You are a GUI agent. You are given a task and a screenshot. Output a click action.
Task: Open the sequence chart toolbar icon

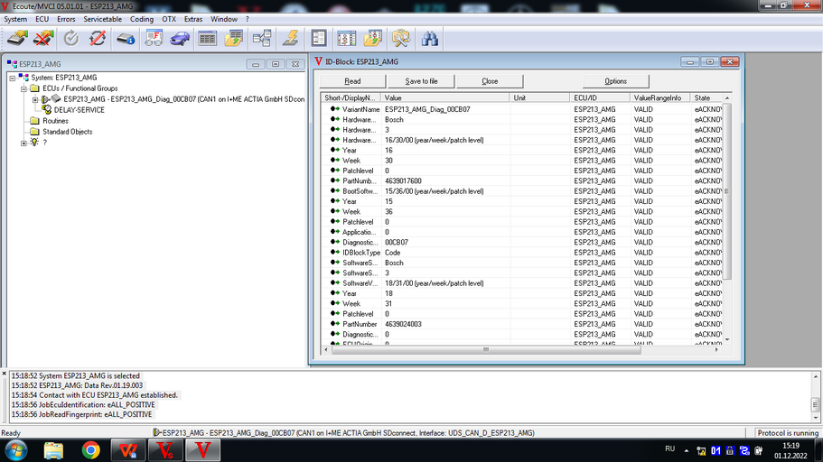click(346, 38)
